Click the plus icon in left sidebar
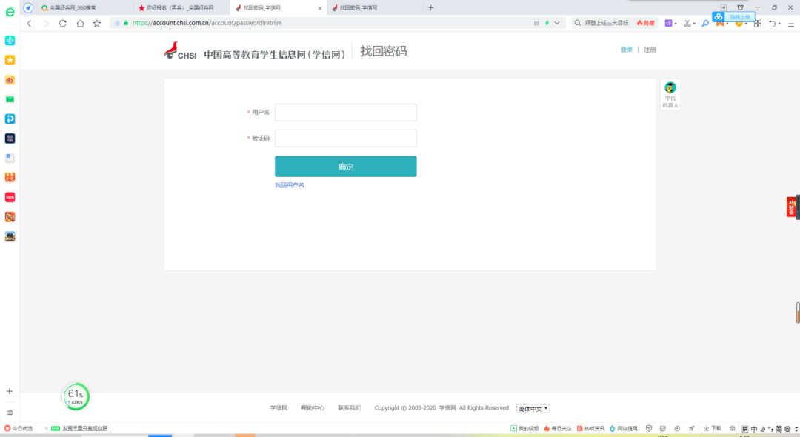This screenshot has height=437, width=800. point(10,391)
